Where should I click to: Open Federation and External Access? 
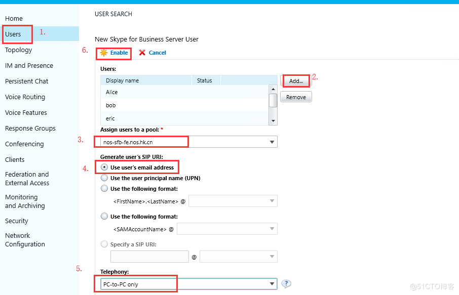[x=27, y=179]
